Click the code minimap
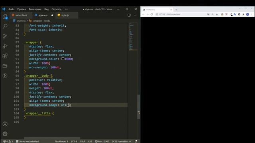The image size is (255, 143). 133,37
